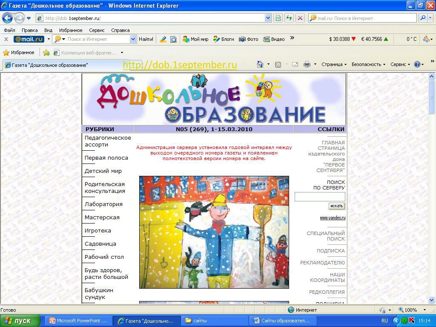This screenshot has height=327, width=436.
Task: Open the Первая полоса rubric
Action: pyautogui.click(x=106, y=158)
